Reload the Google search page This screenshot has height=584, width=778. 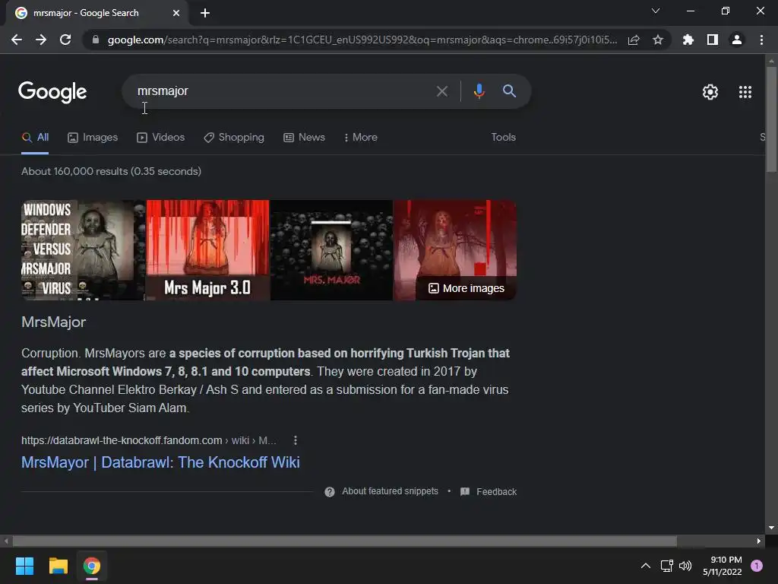pos(65,40)
